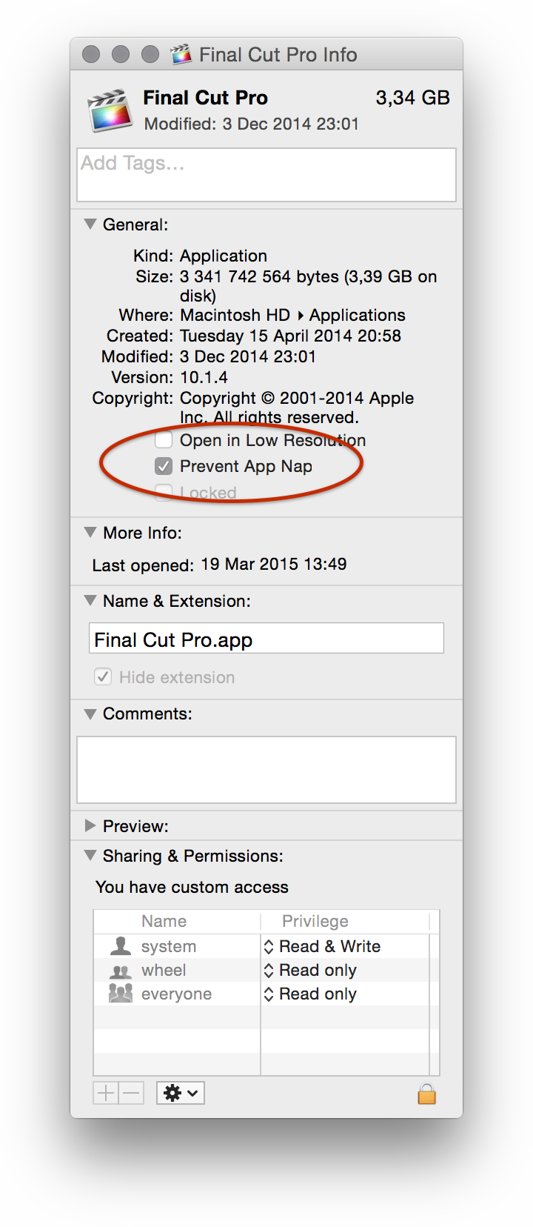Click the title bar Final Cut Pro proxy icon
This screenshot has height=1227, width=533.
point(181,54)
